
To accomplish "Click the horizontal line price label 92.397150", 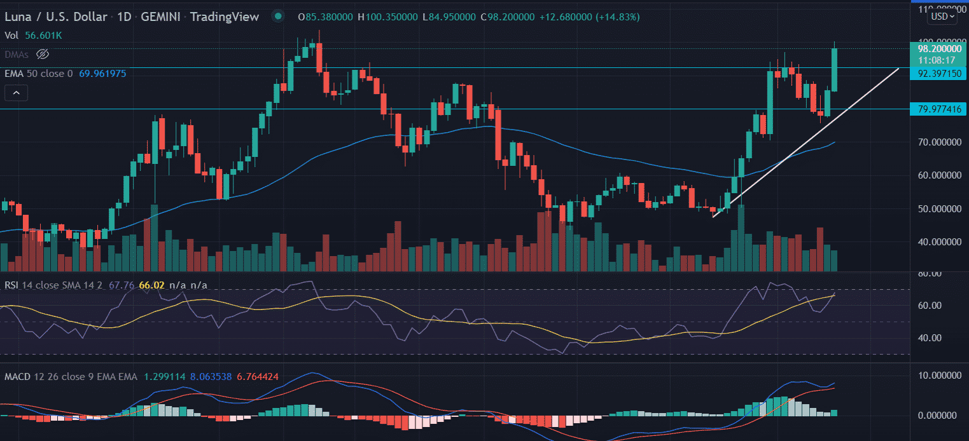I will tap(940, 73).
